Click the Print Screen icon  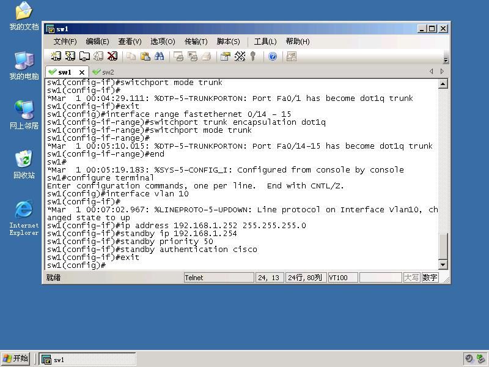(x=178, y=56)
